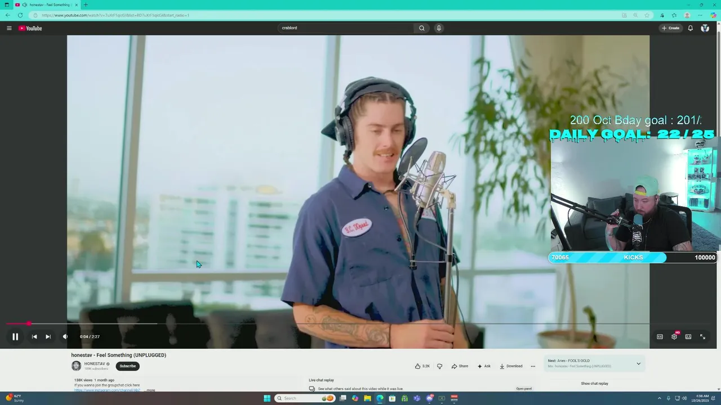Open the YouTube account avatar menu

click(705, 28)
